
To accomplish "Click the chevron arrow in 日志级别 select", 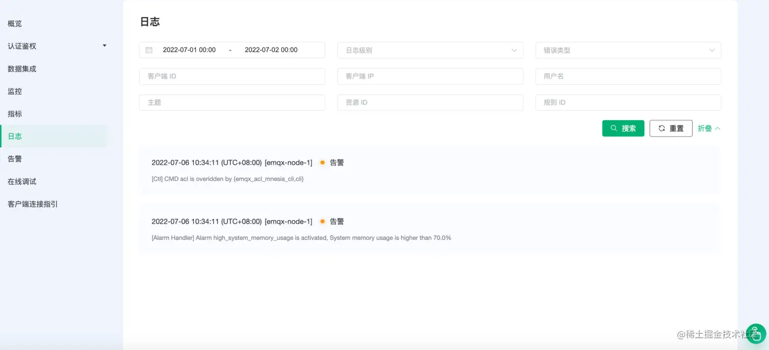I will pyautogui.click(x=514, y=50).
